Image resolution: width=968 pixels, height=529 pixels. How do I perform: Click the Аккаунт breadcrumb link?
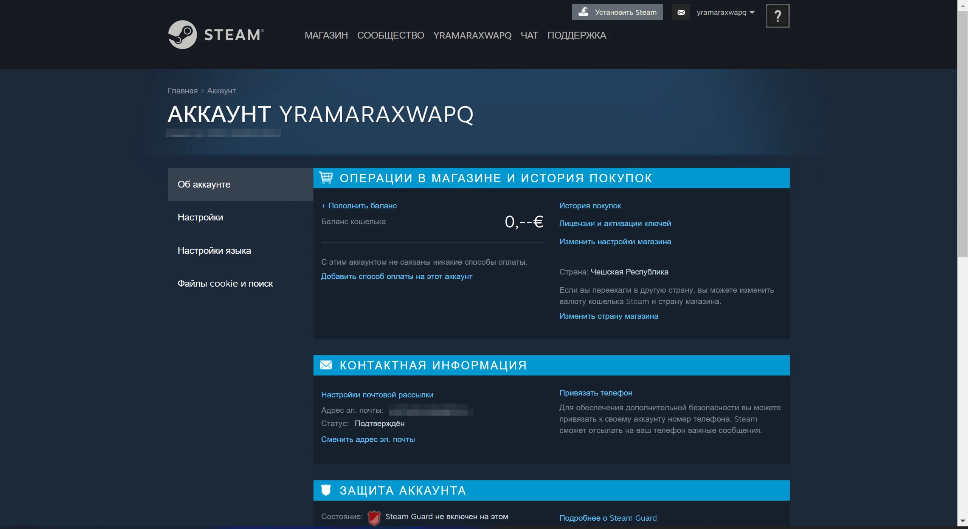pyautogui.click(x=222, y=91)
